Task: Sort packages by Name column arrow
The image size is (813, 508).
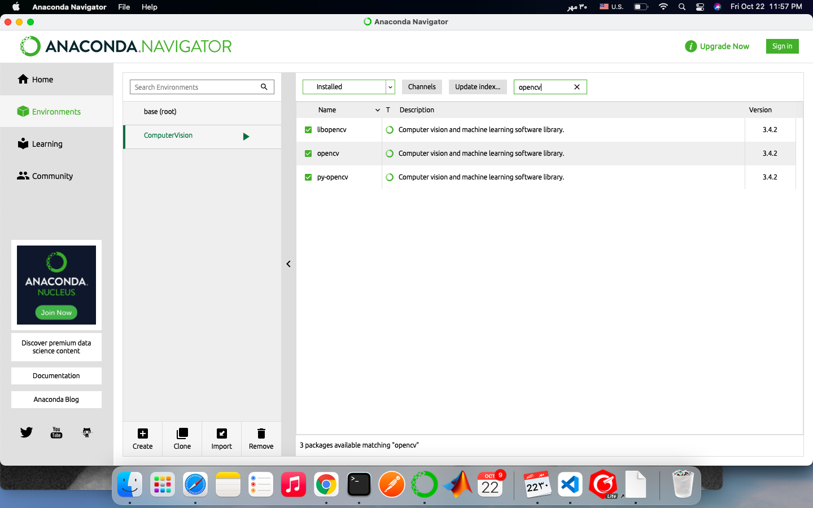Action: point(378,110)
